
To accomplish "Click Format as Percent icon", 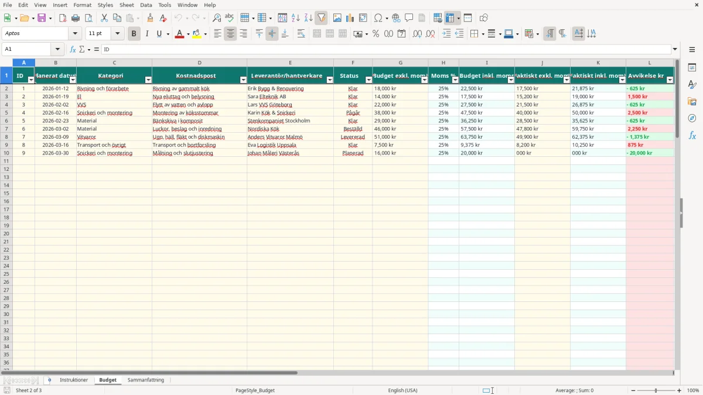I will pyautogui.click(x=376, y=34).
